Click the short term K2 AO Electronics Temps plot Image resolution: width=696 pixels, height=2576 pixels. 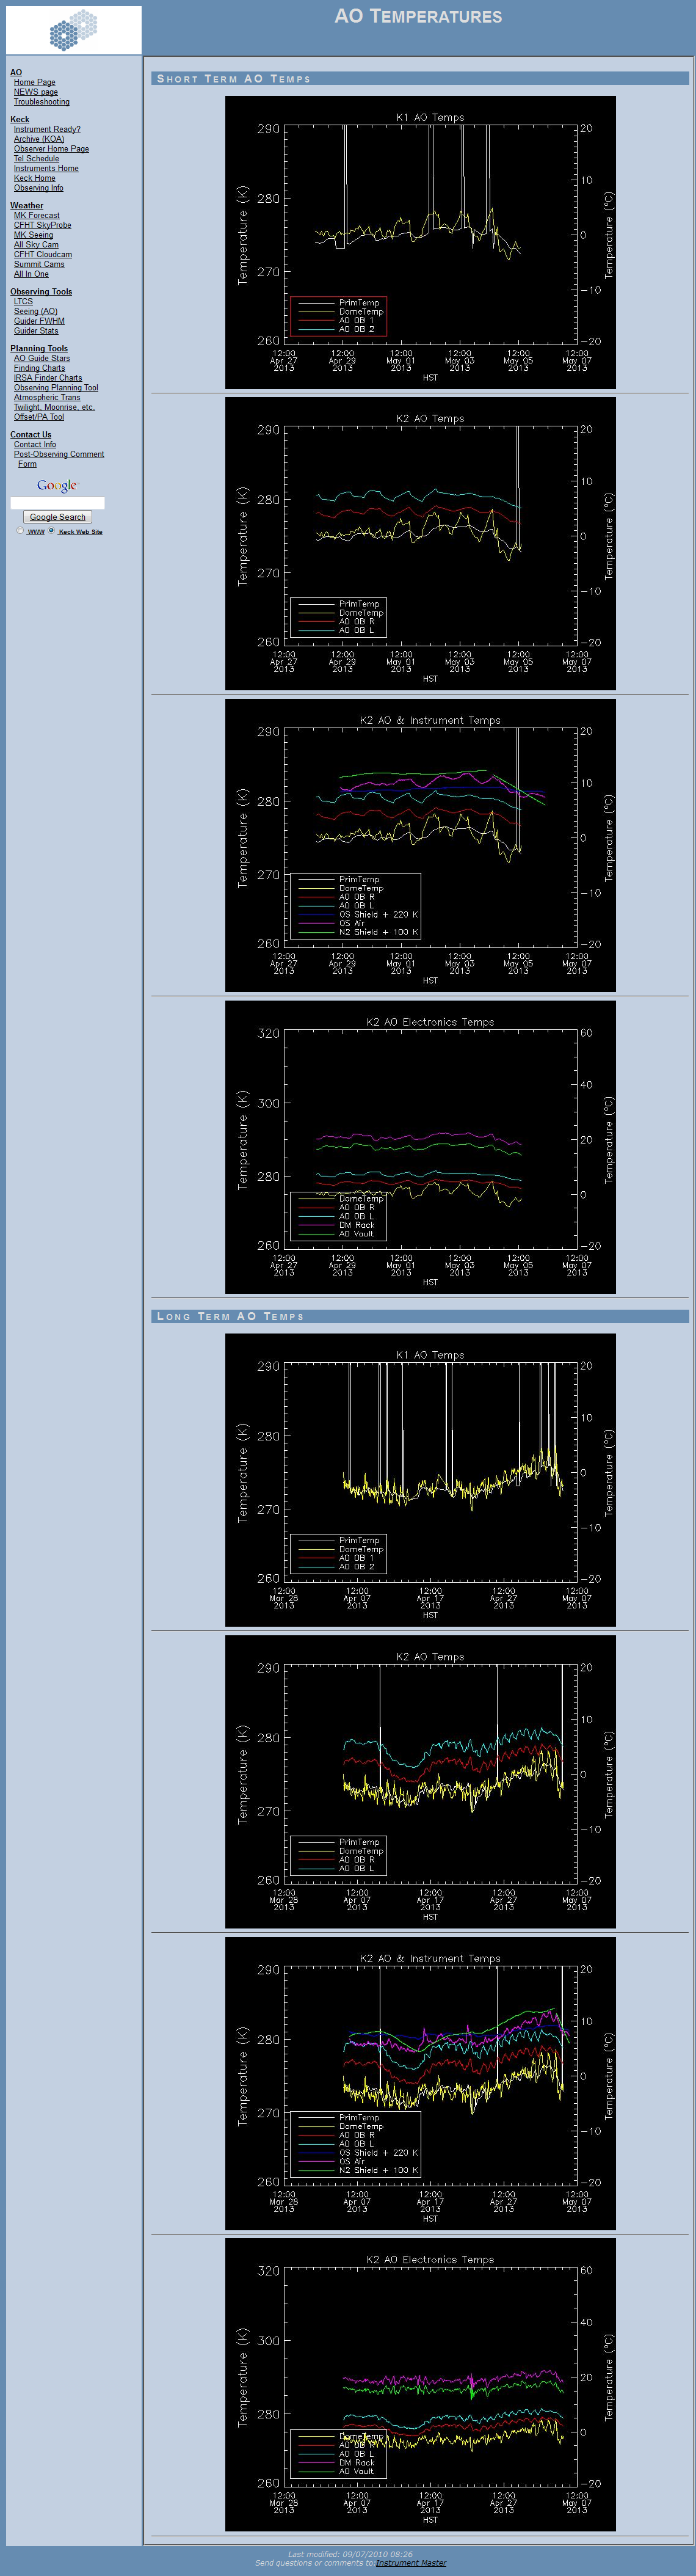pos(420,1147)
